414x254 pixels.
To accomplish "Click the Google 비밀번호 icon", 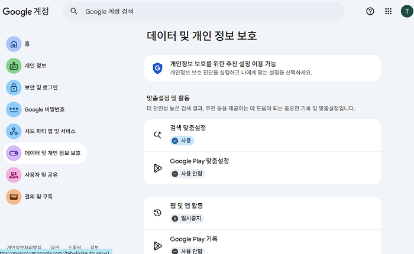I will [x=14, y=109].
